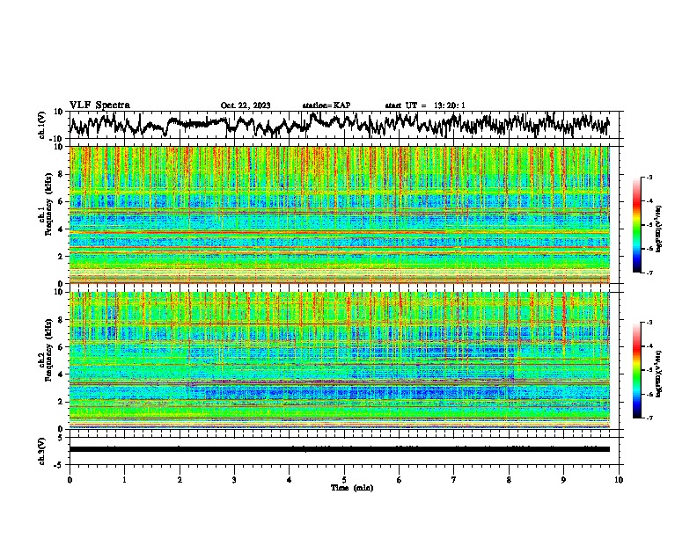Click the "VLF Spectra" plot title
The width and height of the screenshot is (697, 538).
click(99, 105)
